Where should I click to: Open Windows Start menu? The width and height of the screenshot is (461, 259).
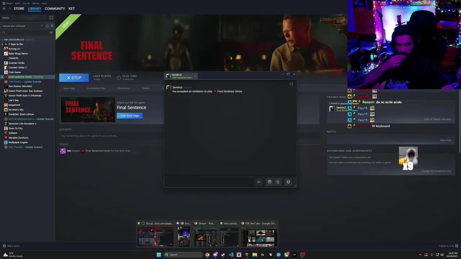click(x=159, y=255)
